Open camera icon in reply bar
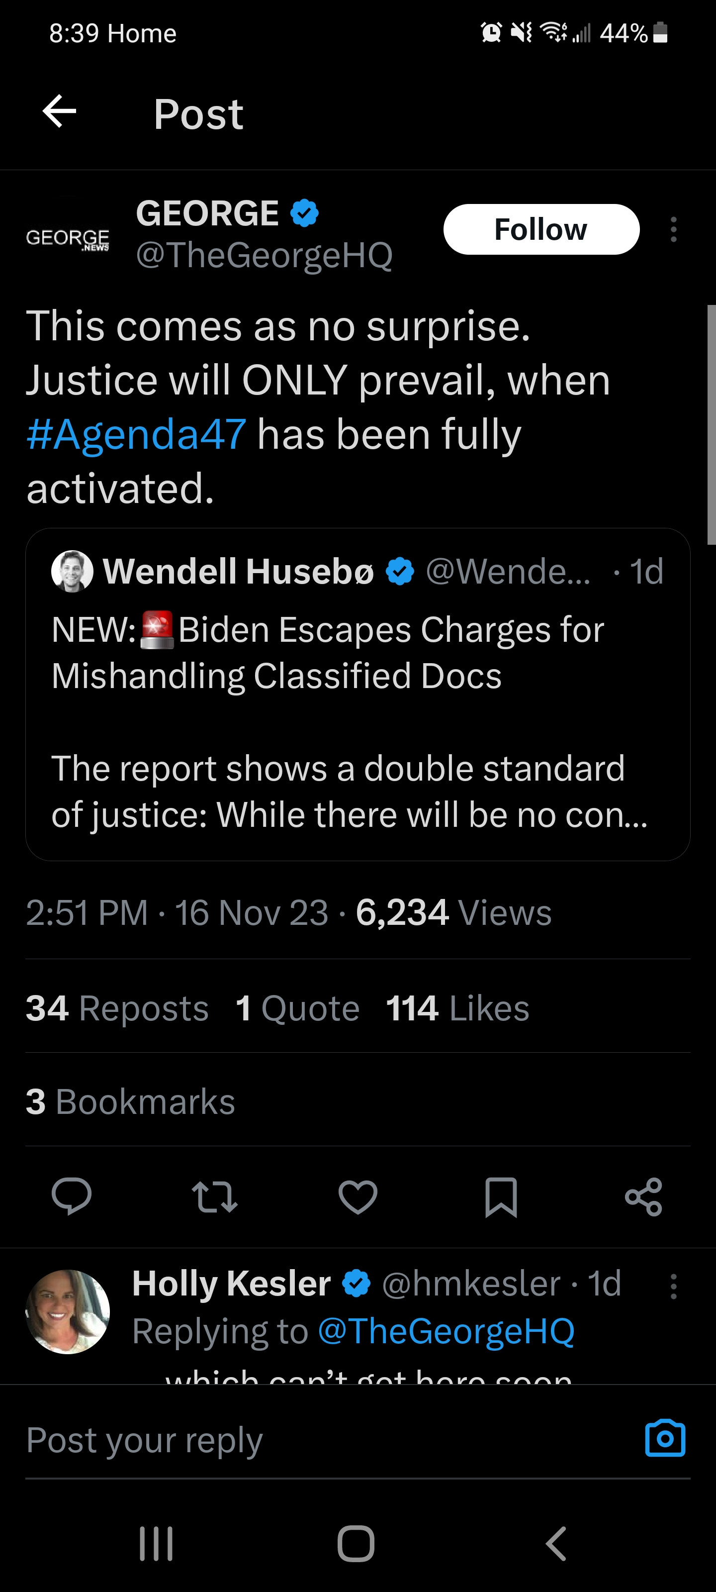This screenshot has height=1592, width=716. coord(665,1439)
